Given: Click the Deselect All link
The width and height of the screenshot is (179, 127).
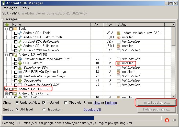Looking at the screenshot, I should 92,109.
